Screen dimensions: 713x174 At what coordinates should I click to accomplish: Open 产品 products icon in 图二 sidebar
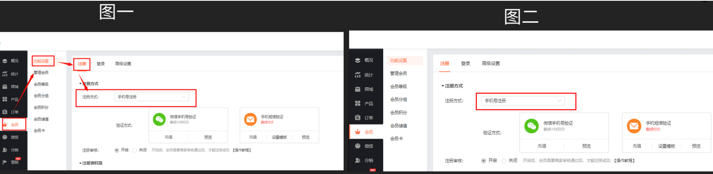[x=357, y=103]
